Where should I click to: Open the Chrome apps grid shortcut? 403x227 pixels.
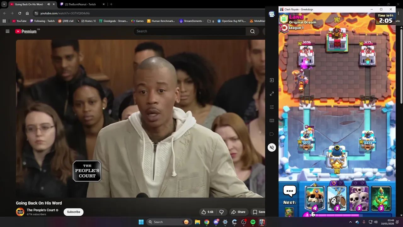pos(4,21)
